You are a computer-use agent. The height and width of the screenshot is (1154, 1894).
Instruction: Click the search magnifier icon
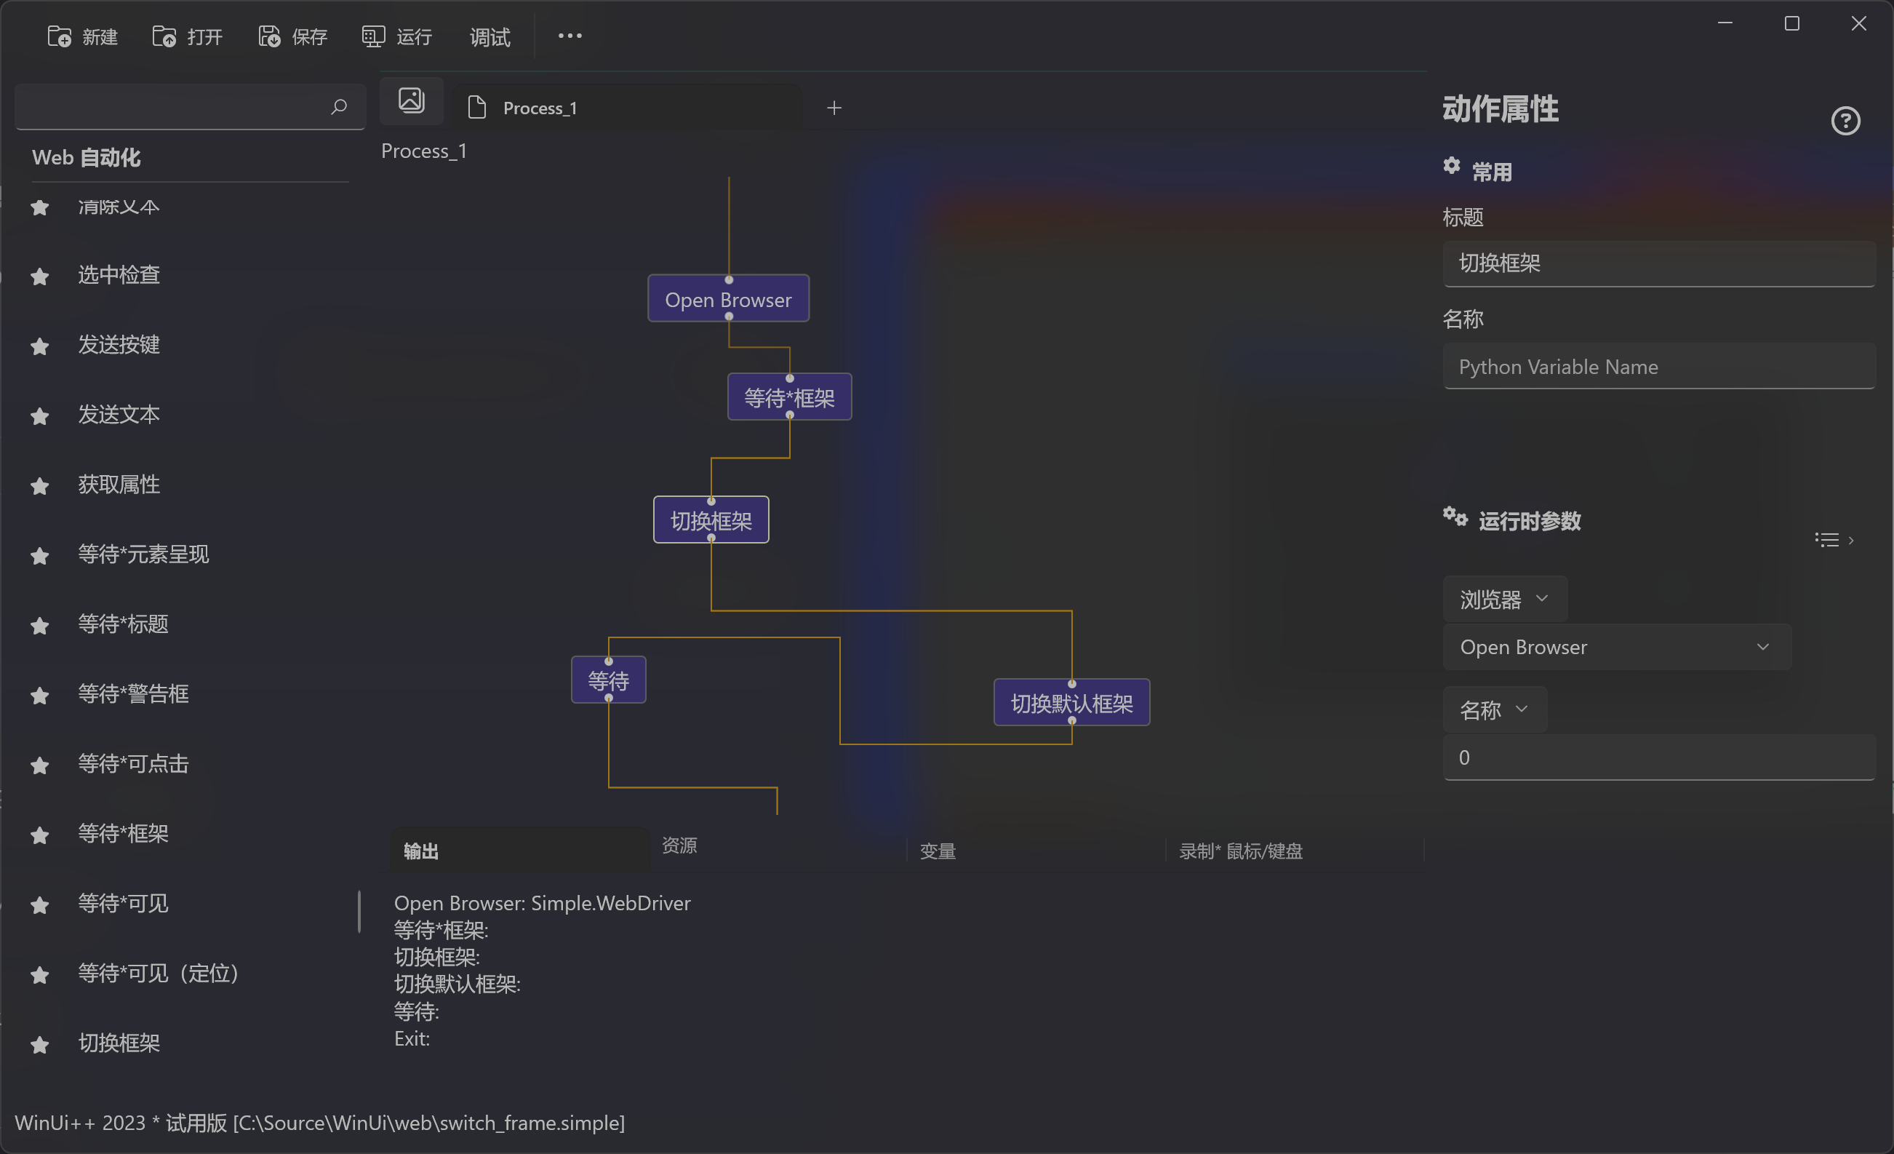339,107
